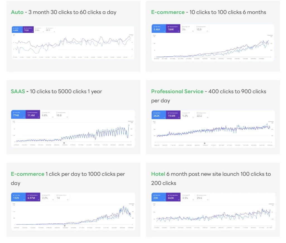Toggle the Total clicks checkbox showing 5.46K
This screenshot has width=286, height=243.
(x=154, y=27)
